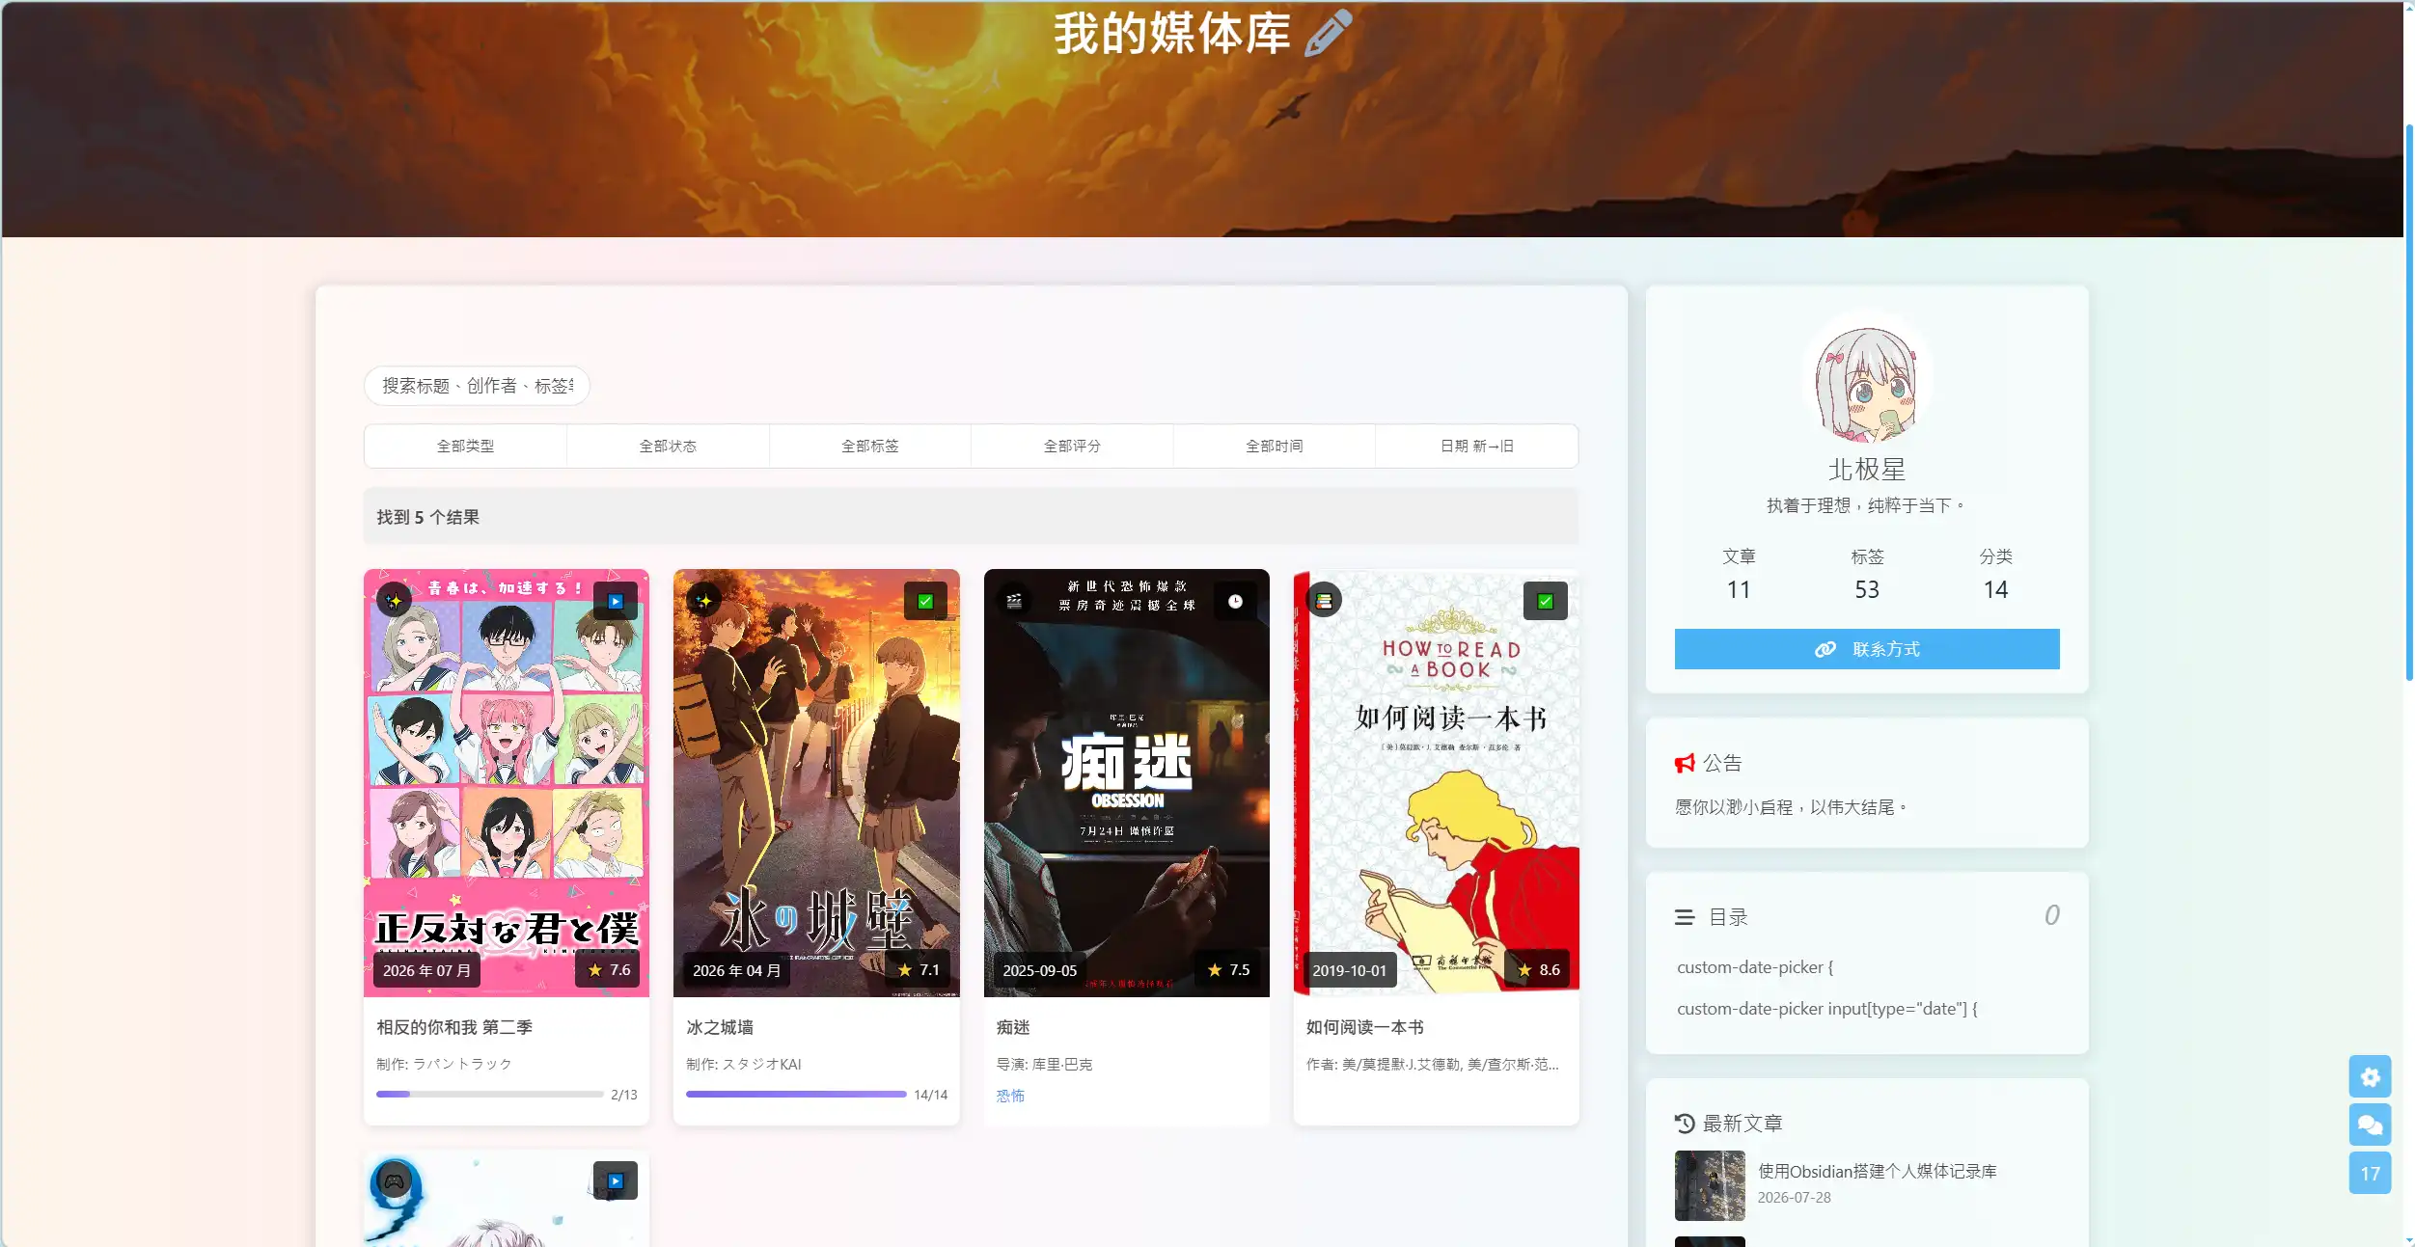
Task: Click the search box for 搜索标题、创作者、标签
Action: tap(477, 386)
